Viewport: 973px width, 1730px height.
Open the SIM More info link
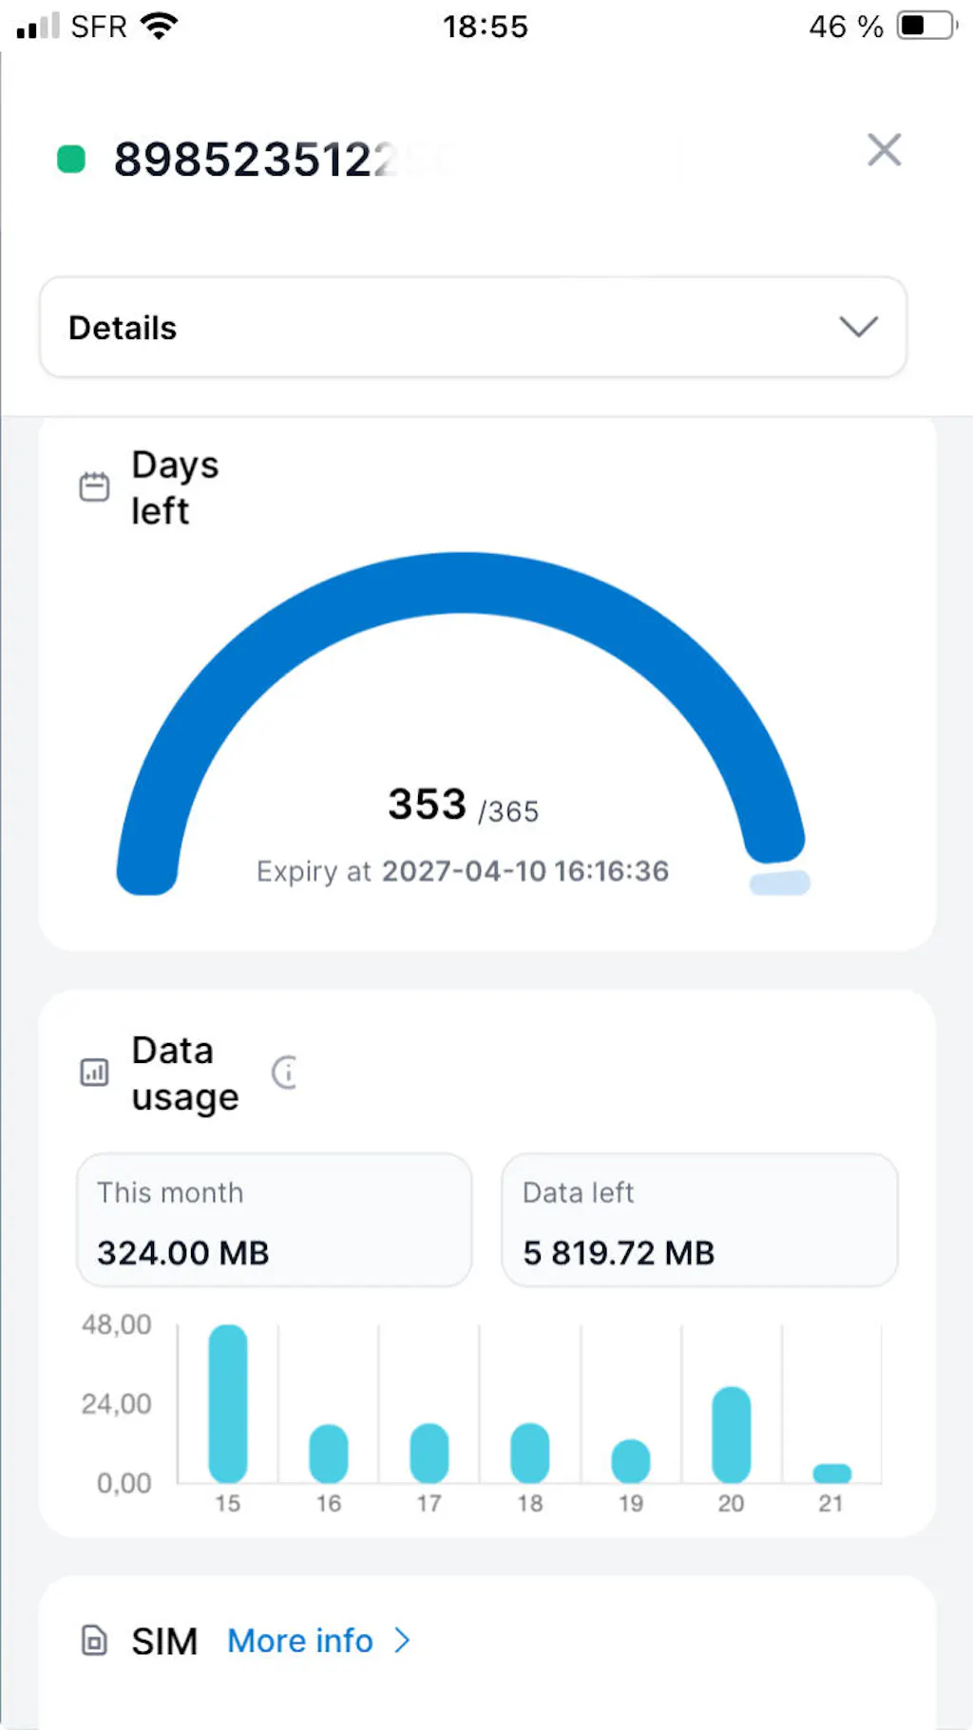300,1641
